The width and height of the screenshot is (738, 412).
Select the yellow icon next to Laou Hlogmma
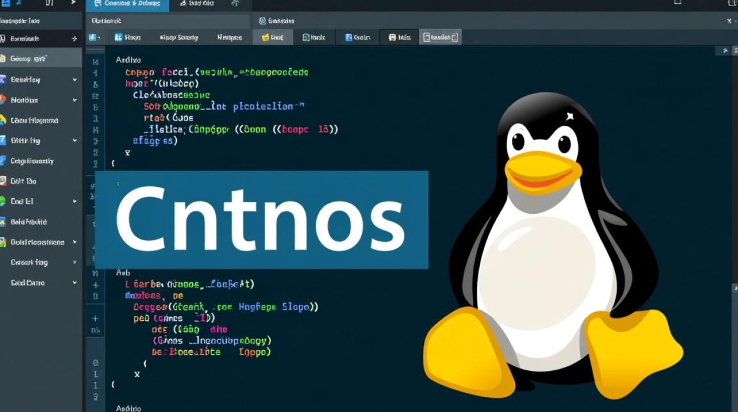click(4, 120)
